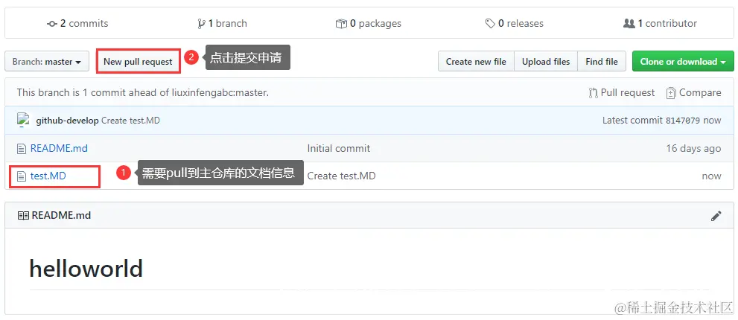Click the 'now' timestamp in test.MD row

(x=711, y=176)
